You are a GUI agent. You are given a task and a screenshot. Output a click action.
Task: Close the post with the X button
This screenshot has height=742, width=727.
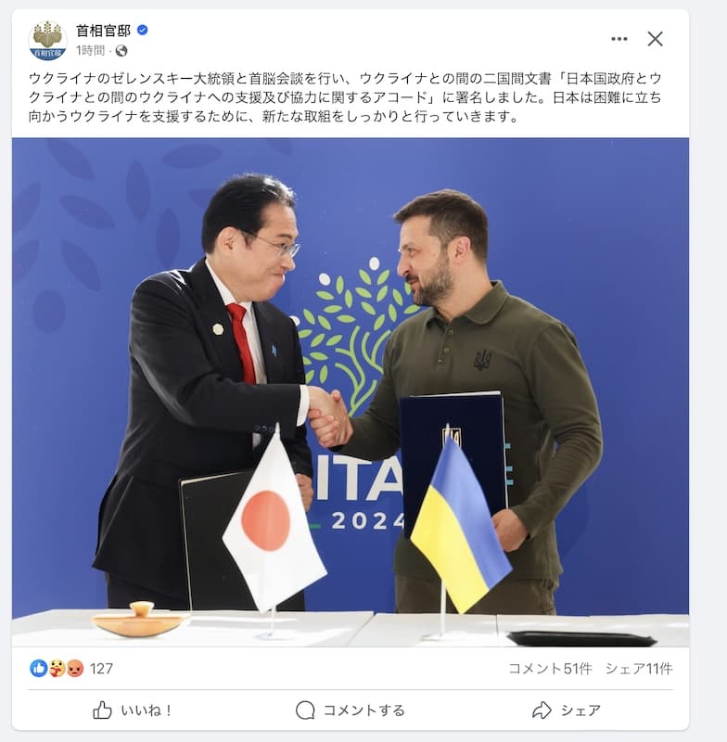655,39
